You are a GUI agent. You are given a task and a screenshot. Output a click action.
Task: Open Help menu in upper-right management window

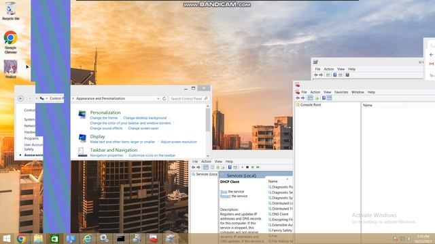pos(352,69)
